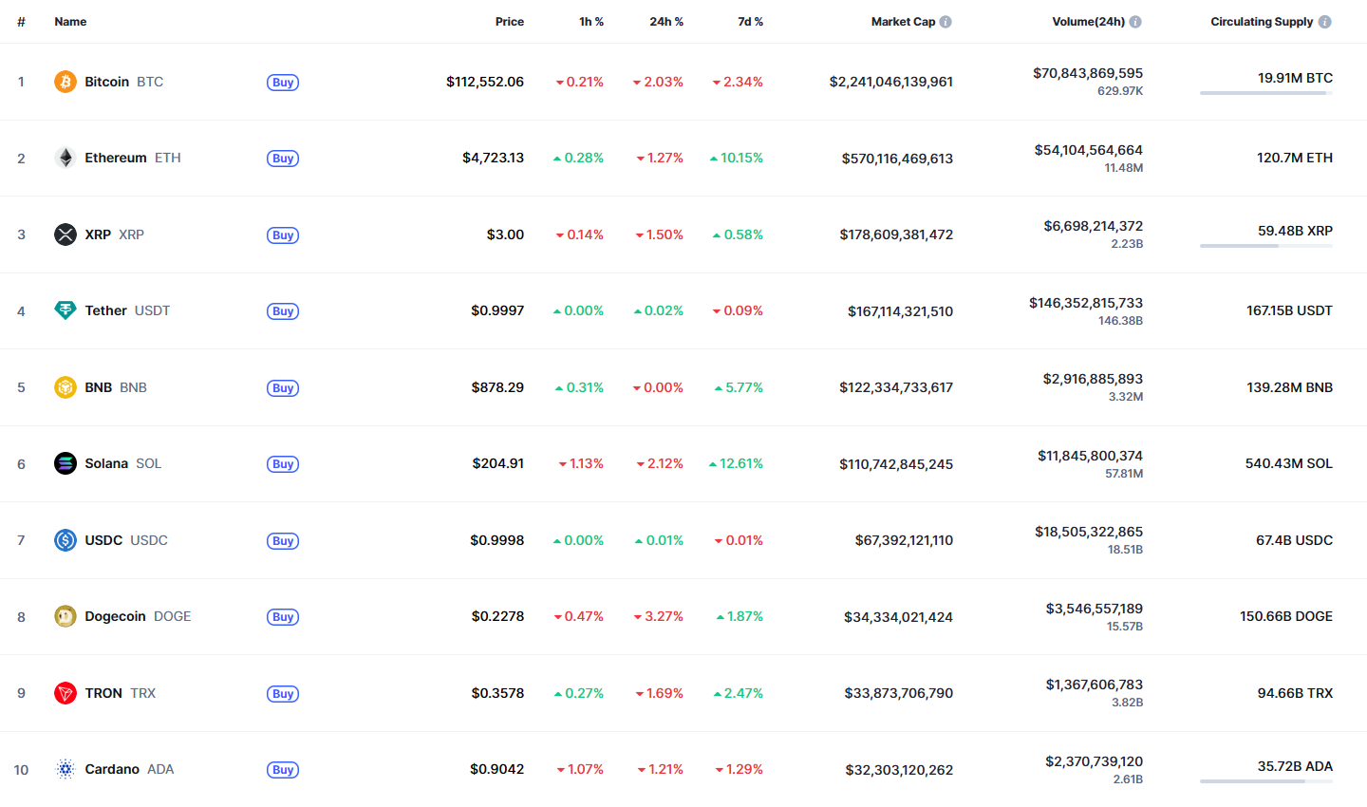1367x807 pixels.
Task: Click the TRON red logo icon
Action: [x=66, y=693]
